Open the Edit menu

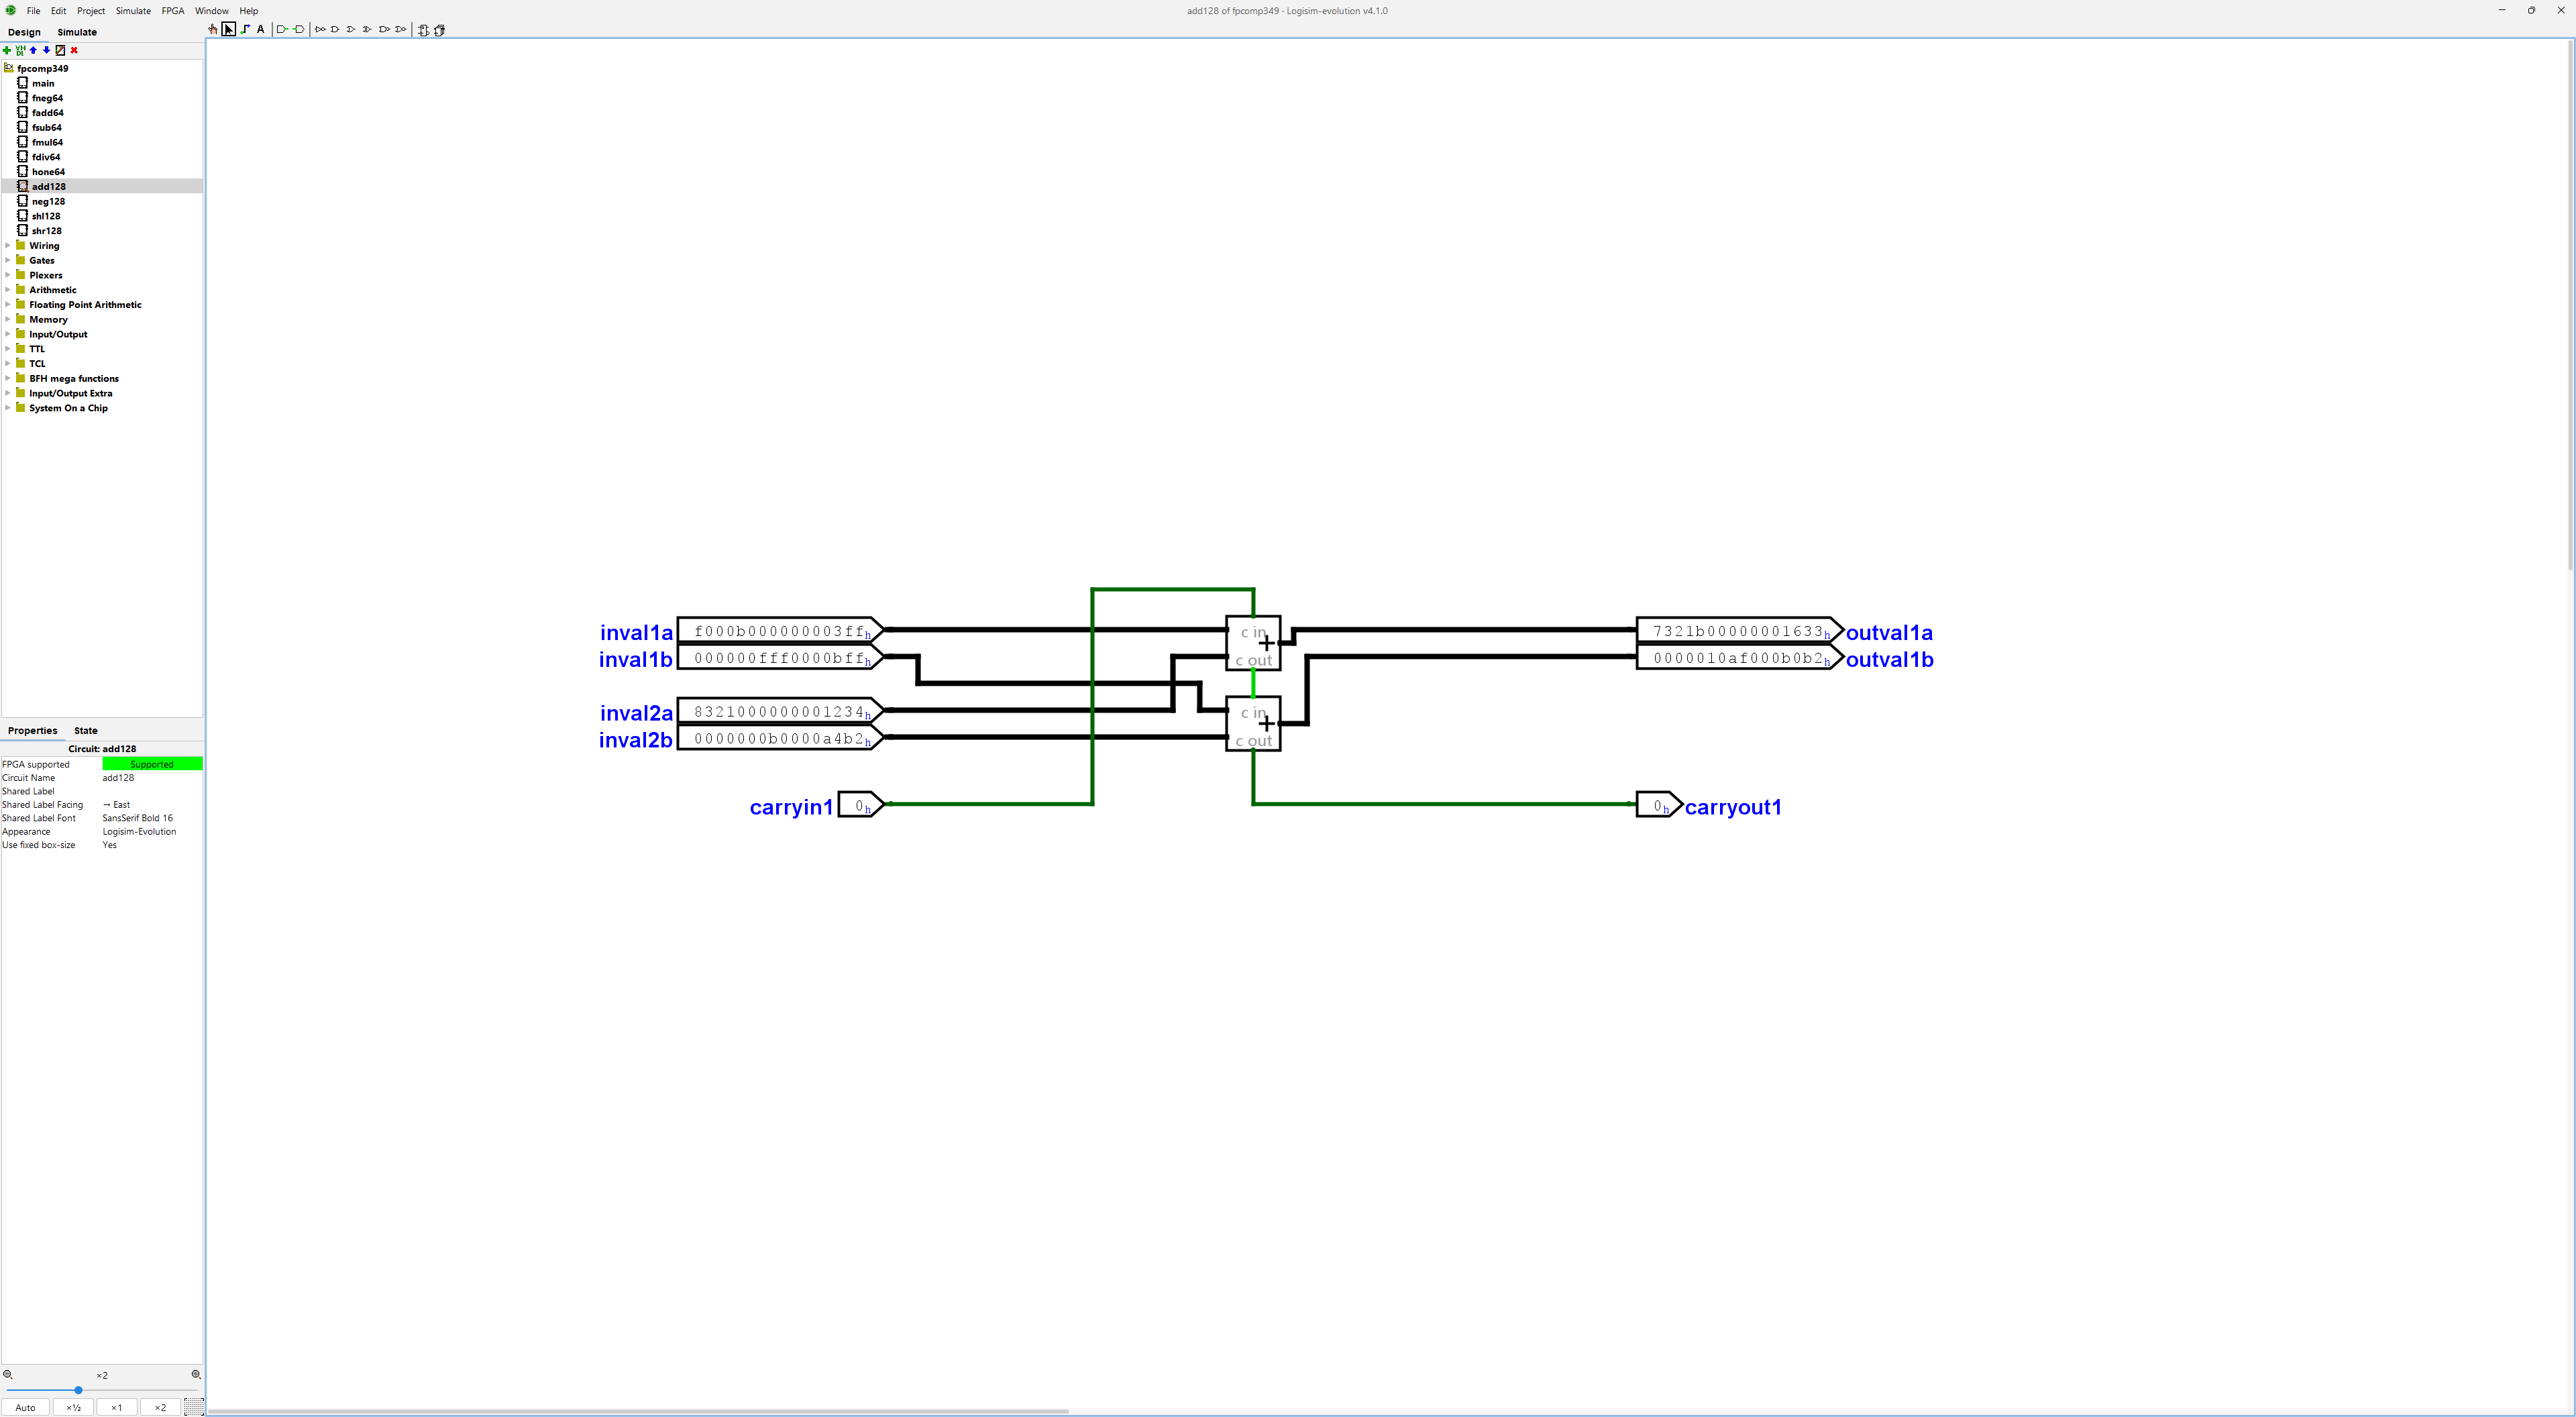click(59, 11)
